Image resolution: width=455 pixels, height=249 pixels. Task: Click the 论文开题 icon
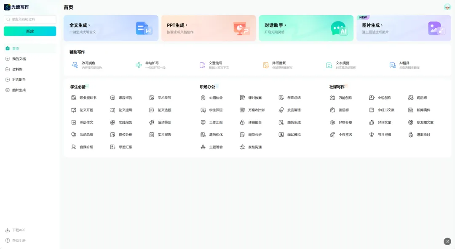point(74,110)
